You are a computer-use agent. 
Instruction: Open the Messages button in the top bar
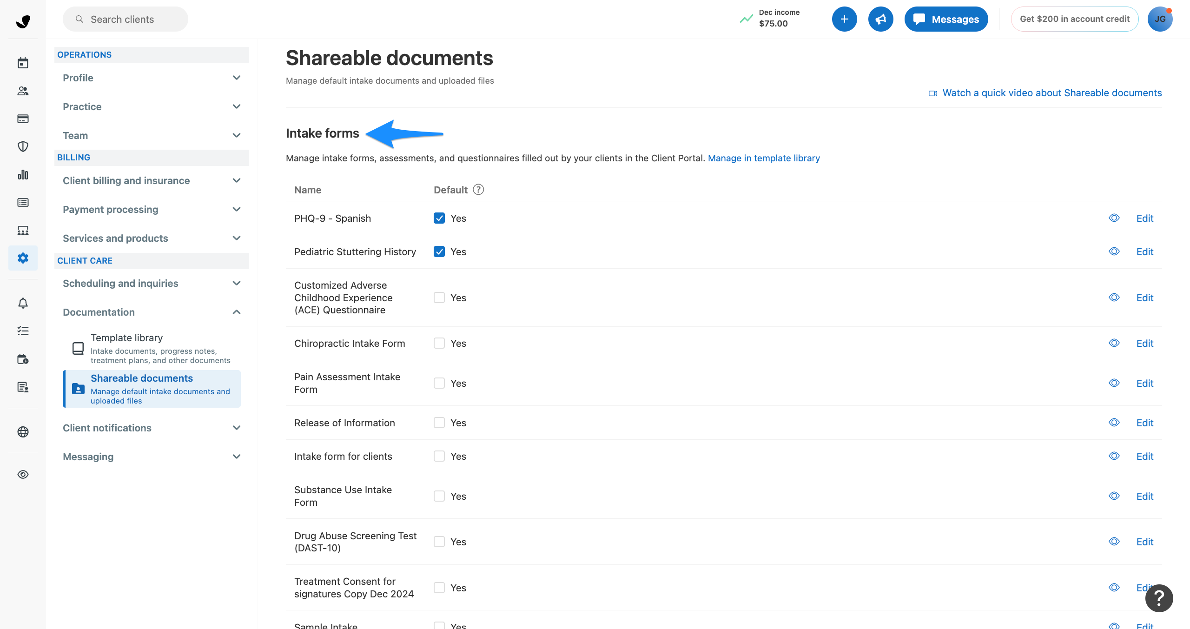point(946,19)
